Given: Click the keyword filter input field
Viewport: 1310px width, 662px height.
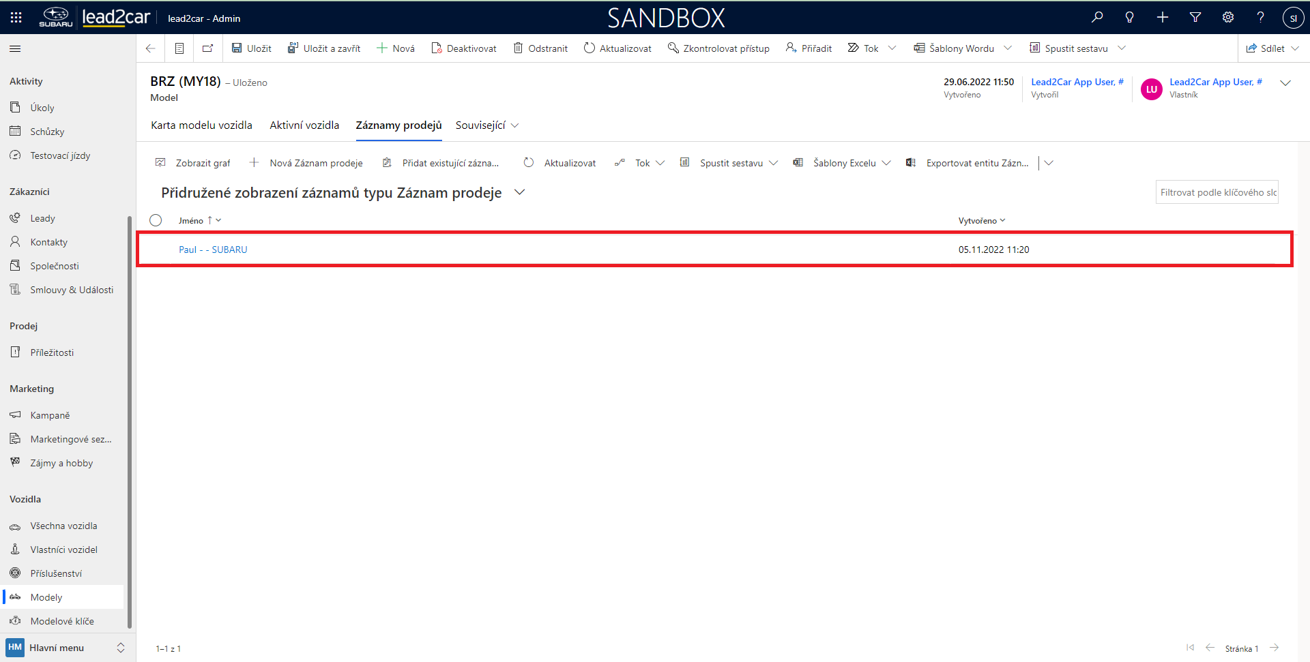Looking at the screenshot, I should pyautogui.click(x=1217, y=192).
